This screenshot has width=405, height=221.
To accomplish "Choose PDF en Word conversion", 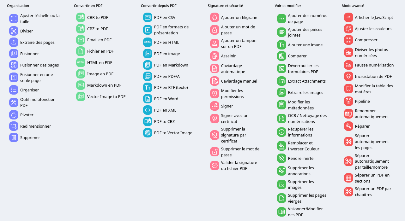I will 166,99.
